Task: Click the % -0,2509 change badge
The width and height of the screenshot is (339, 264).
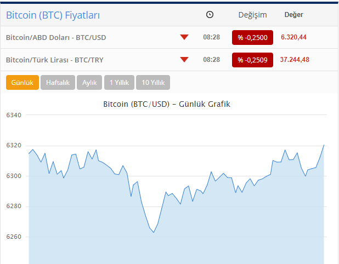Action: click(x=252, y=60)
